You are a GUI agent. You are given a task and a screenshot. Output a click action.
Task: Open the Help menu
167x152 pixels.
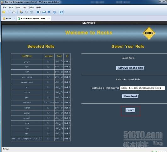point(39,8)
